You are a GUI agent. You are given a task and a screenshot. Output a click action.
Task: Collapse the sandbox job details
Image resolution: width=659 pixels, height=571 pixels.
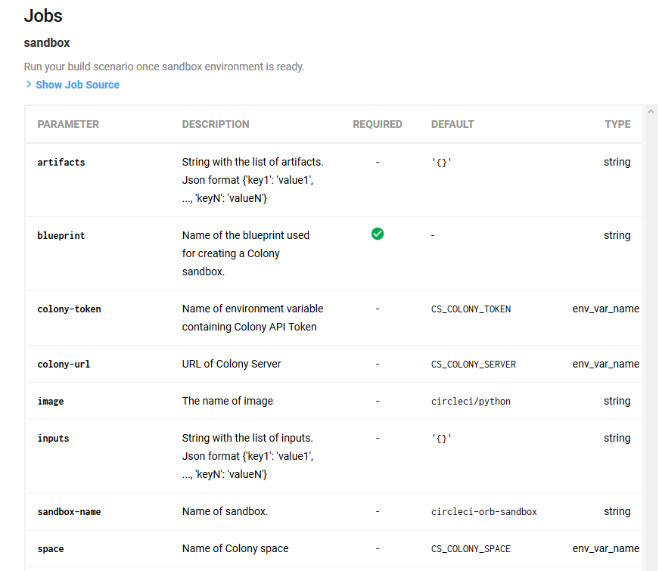[x=46, y=43]
